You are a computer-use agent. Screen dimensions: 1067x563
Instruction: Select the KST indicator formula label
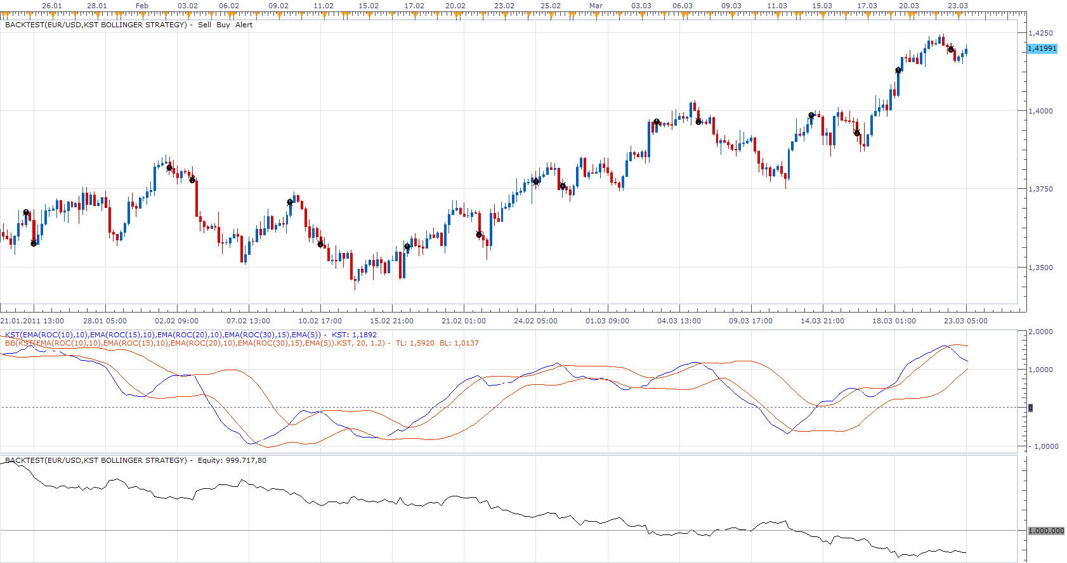point(190,335)
